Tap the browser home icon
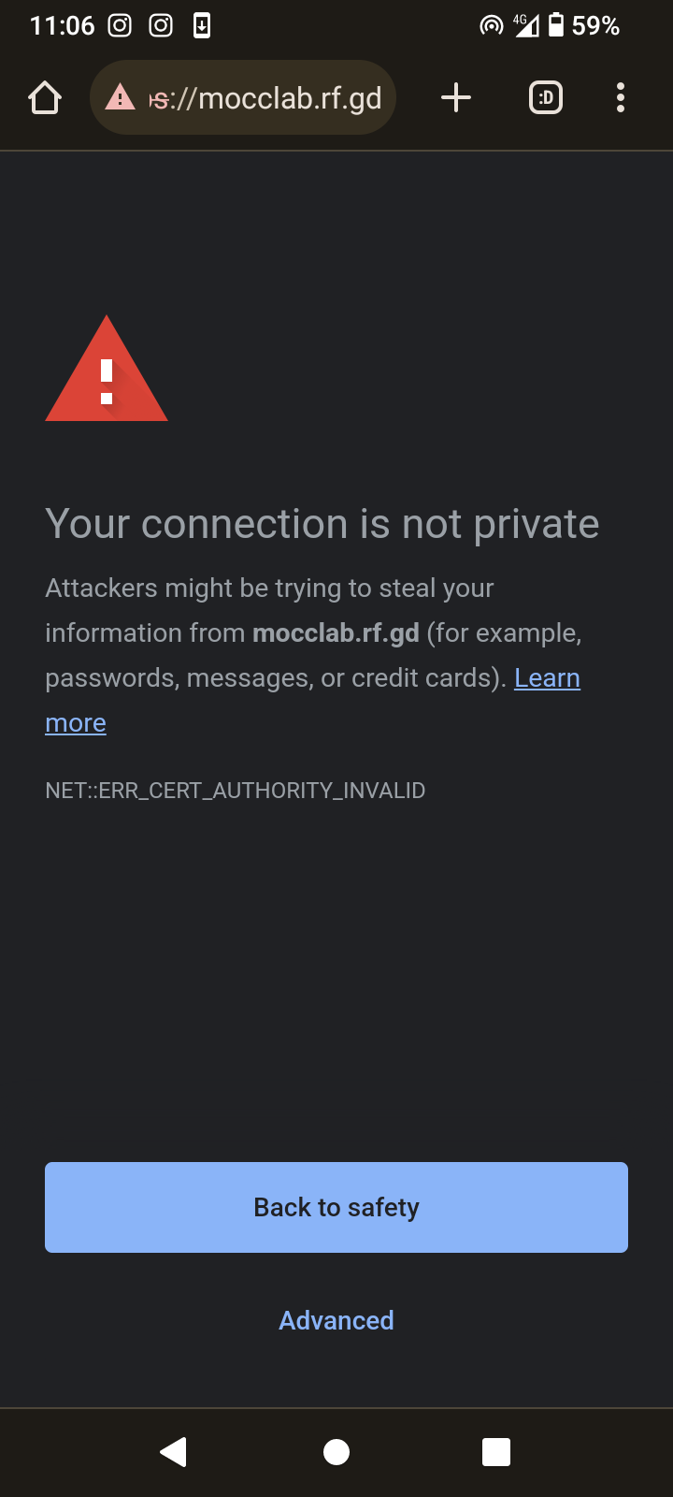 coord(45,97)
